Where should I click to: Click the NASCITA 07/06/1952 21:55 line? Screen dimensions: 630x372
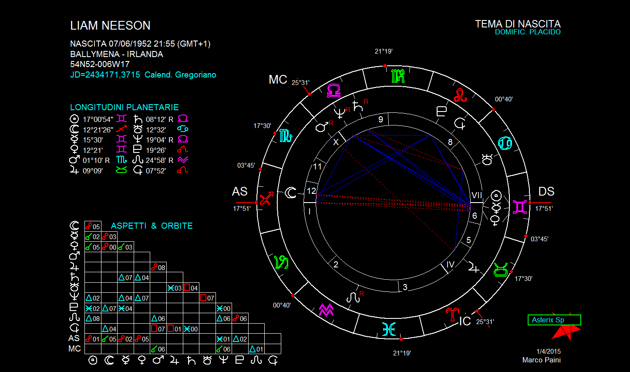(140, 44)
